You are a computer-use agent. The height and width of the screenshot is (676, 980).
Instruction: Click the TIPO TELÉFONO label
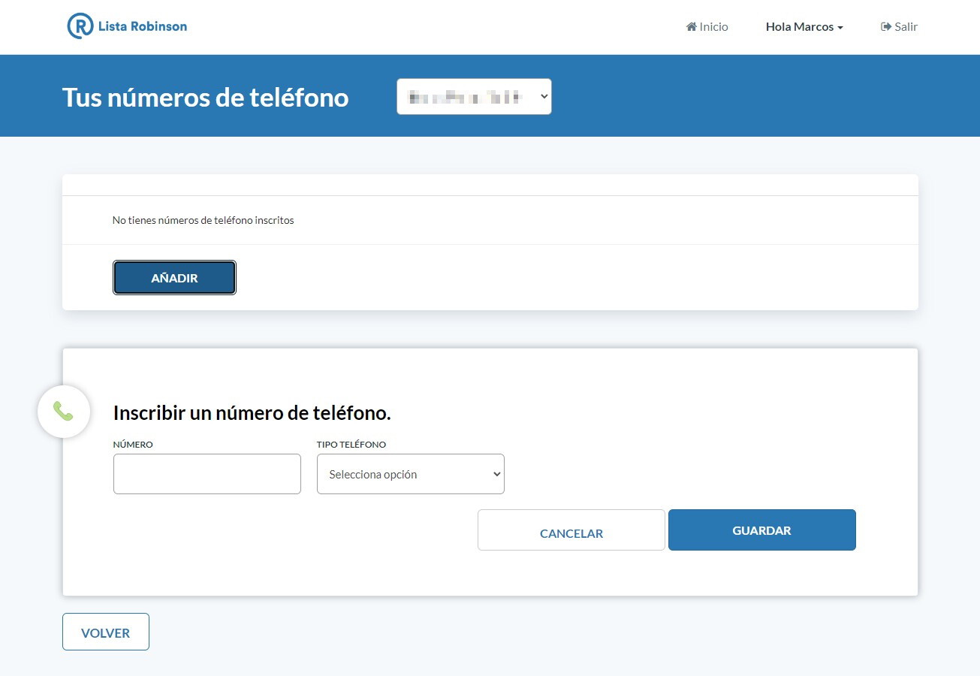point(351,445)
